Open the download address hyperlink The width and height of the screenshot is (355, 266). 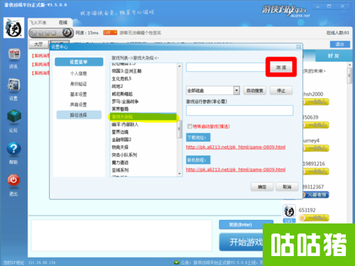pos(236,147)
